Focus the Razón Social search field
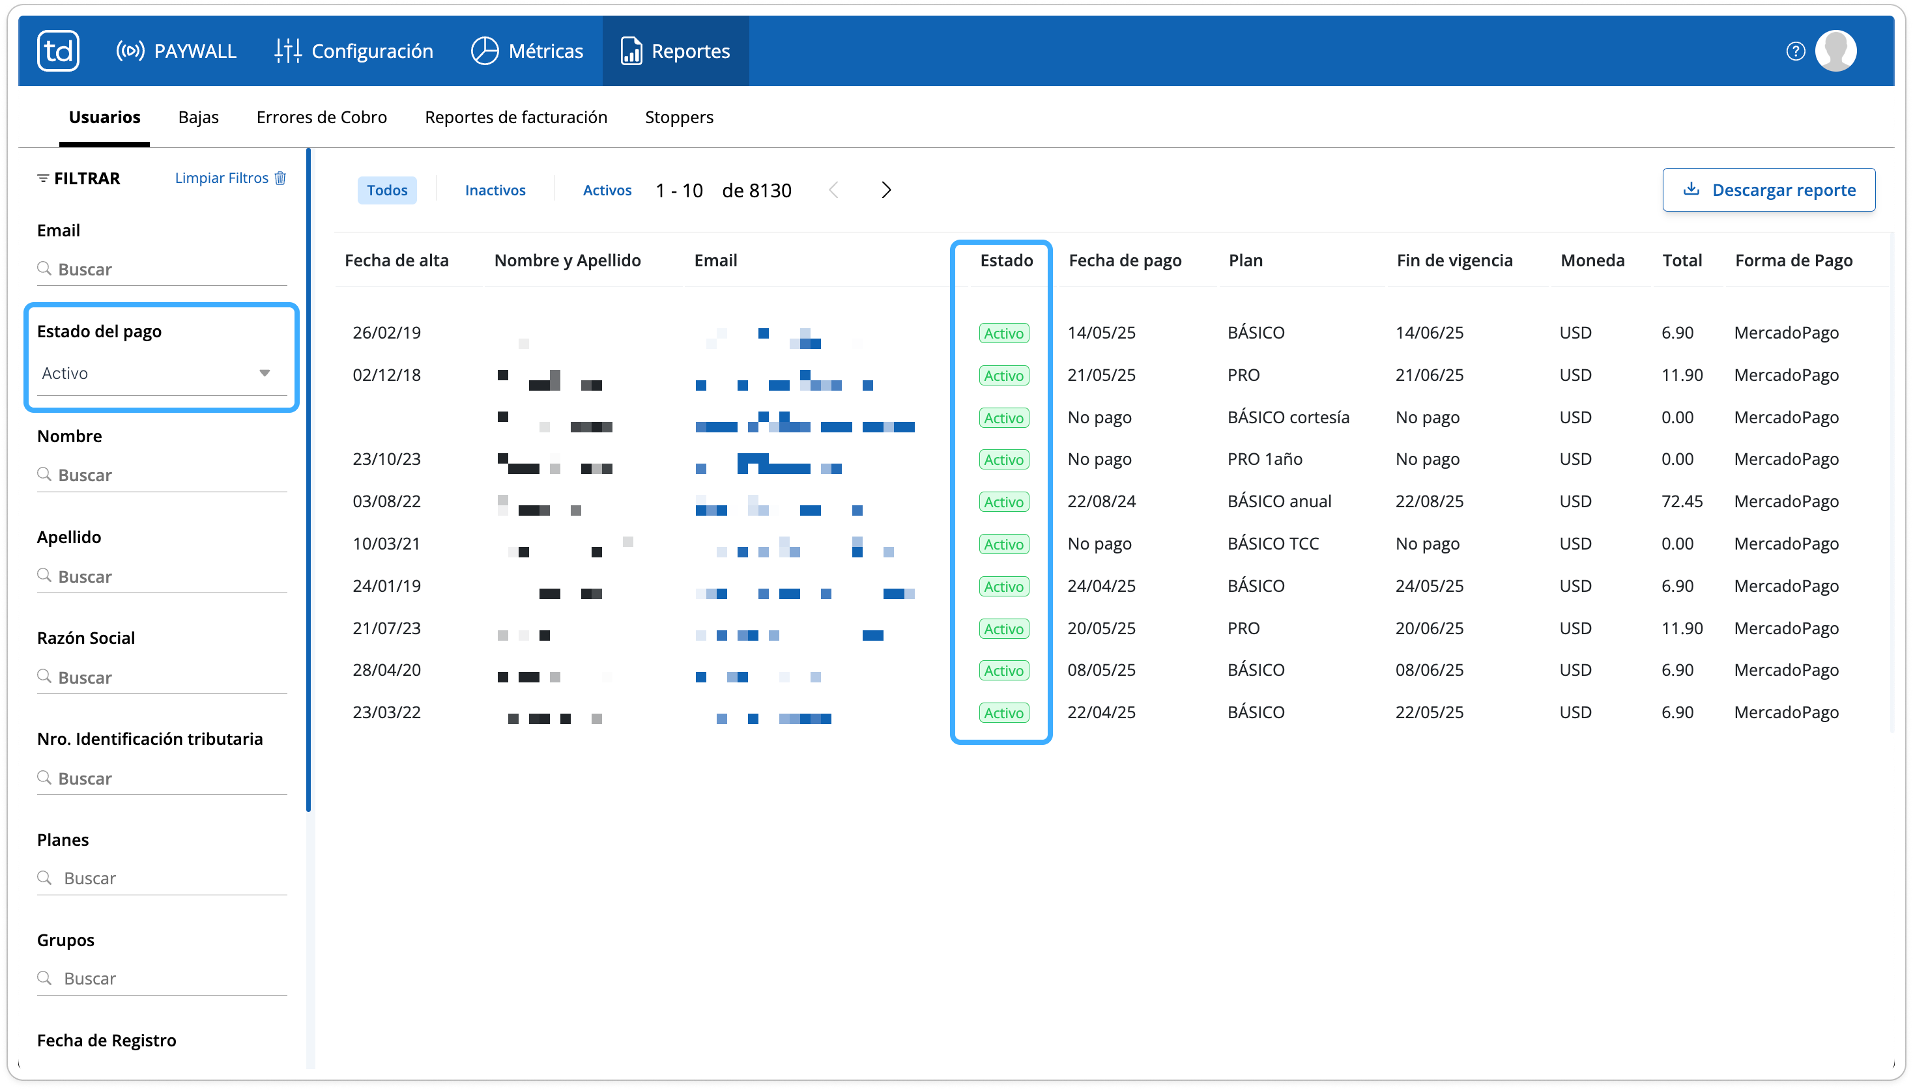The width and height of the screenshot is (1913, 1090). pyautogui.click(x=162, y=677)
